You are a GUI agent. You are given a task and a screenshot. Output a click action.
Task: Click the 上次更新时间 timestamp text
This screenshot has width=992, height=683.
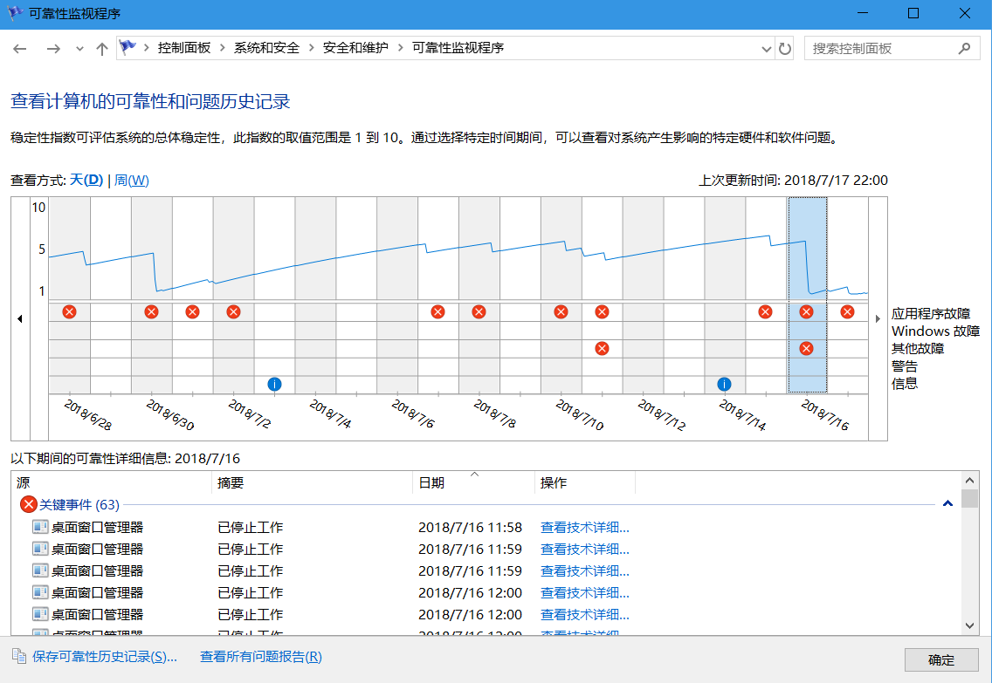tap(794, 181)
